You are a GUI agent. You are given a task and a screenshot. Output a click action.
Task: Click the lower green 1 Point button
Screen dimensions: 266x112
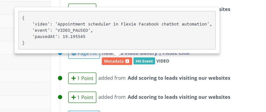tap(82, 97)
